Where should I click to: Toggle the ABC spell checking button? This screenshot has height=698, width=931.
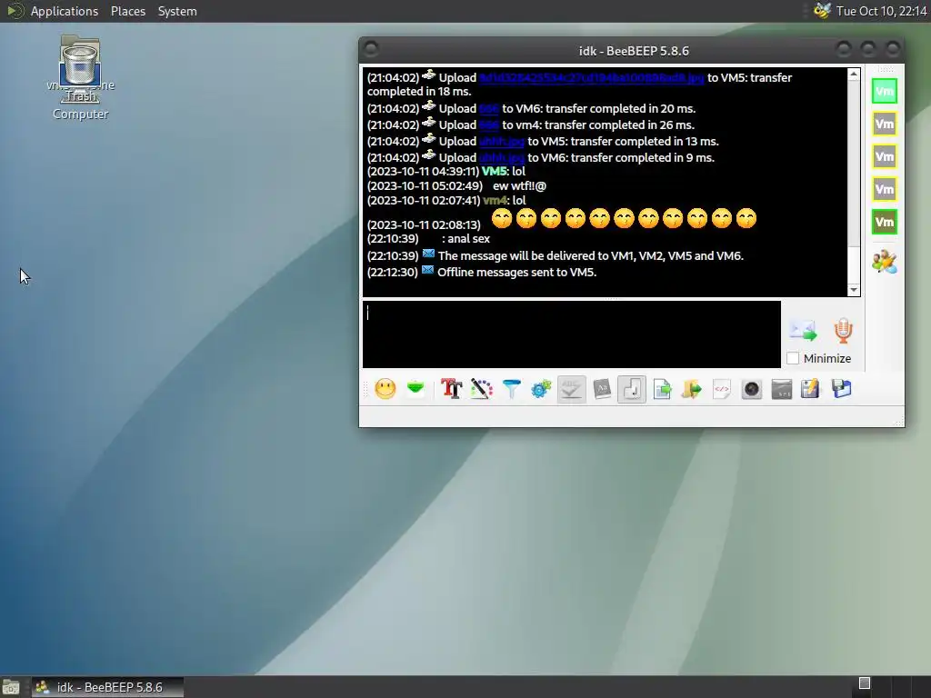(571, 389)
